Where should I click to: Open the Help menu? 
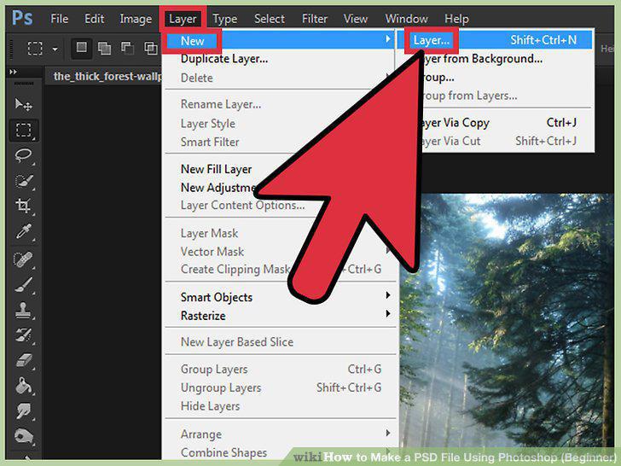coord(456,19)
